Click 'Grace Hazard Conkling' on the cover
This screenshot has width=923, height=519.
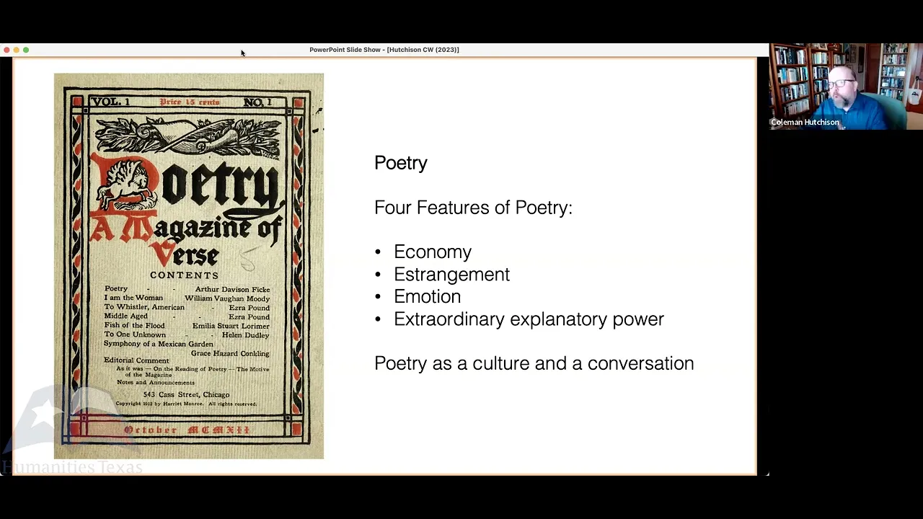(x=230, y=354)
